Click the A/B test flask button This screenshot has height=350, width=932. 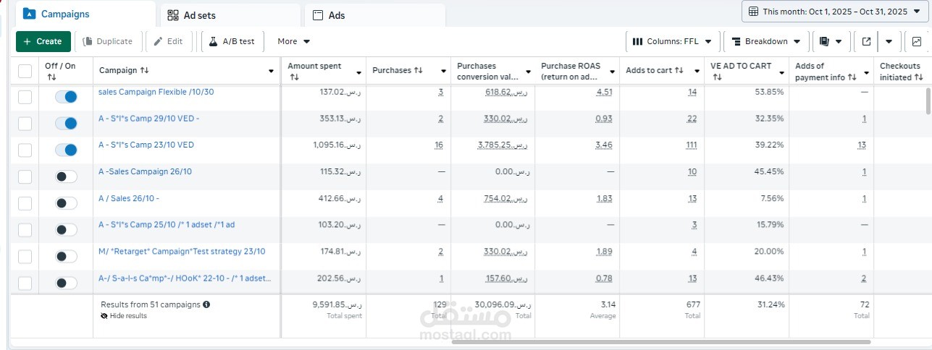[232, 41]
